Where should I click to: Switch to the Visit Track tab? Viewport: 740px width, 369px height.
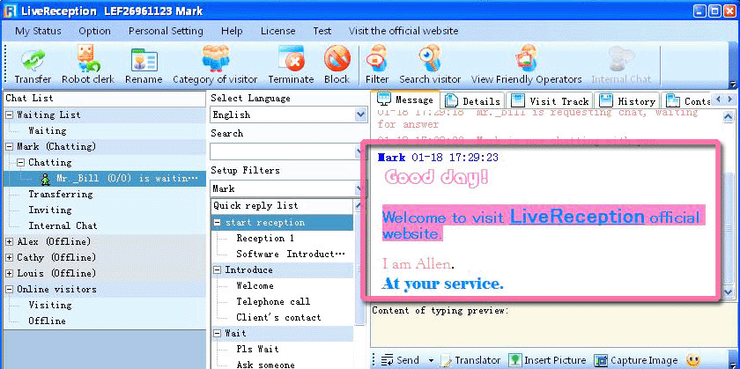tap(551, 101)
